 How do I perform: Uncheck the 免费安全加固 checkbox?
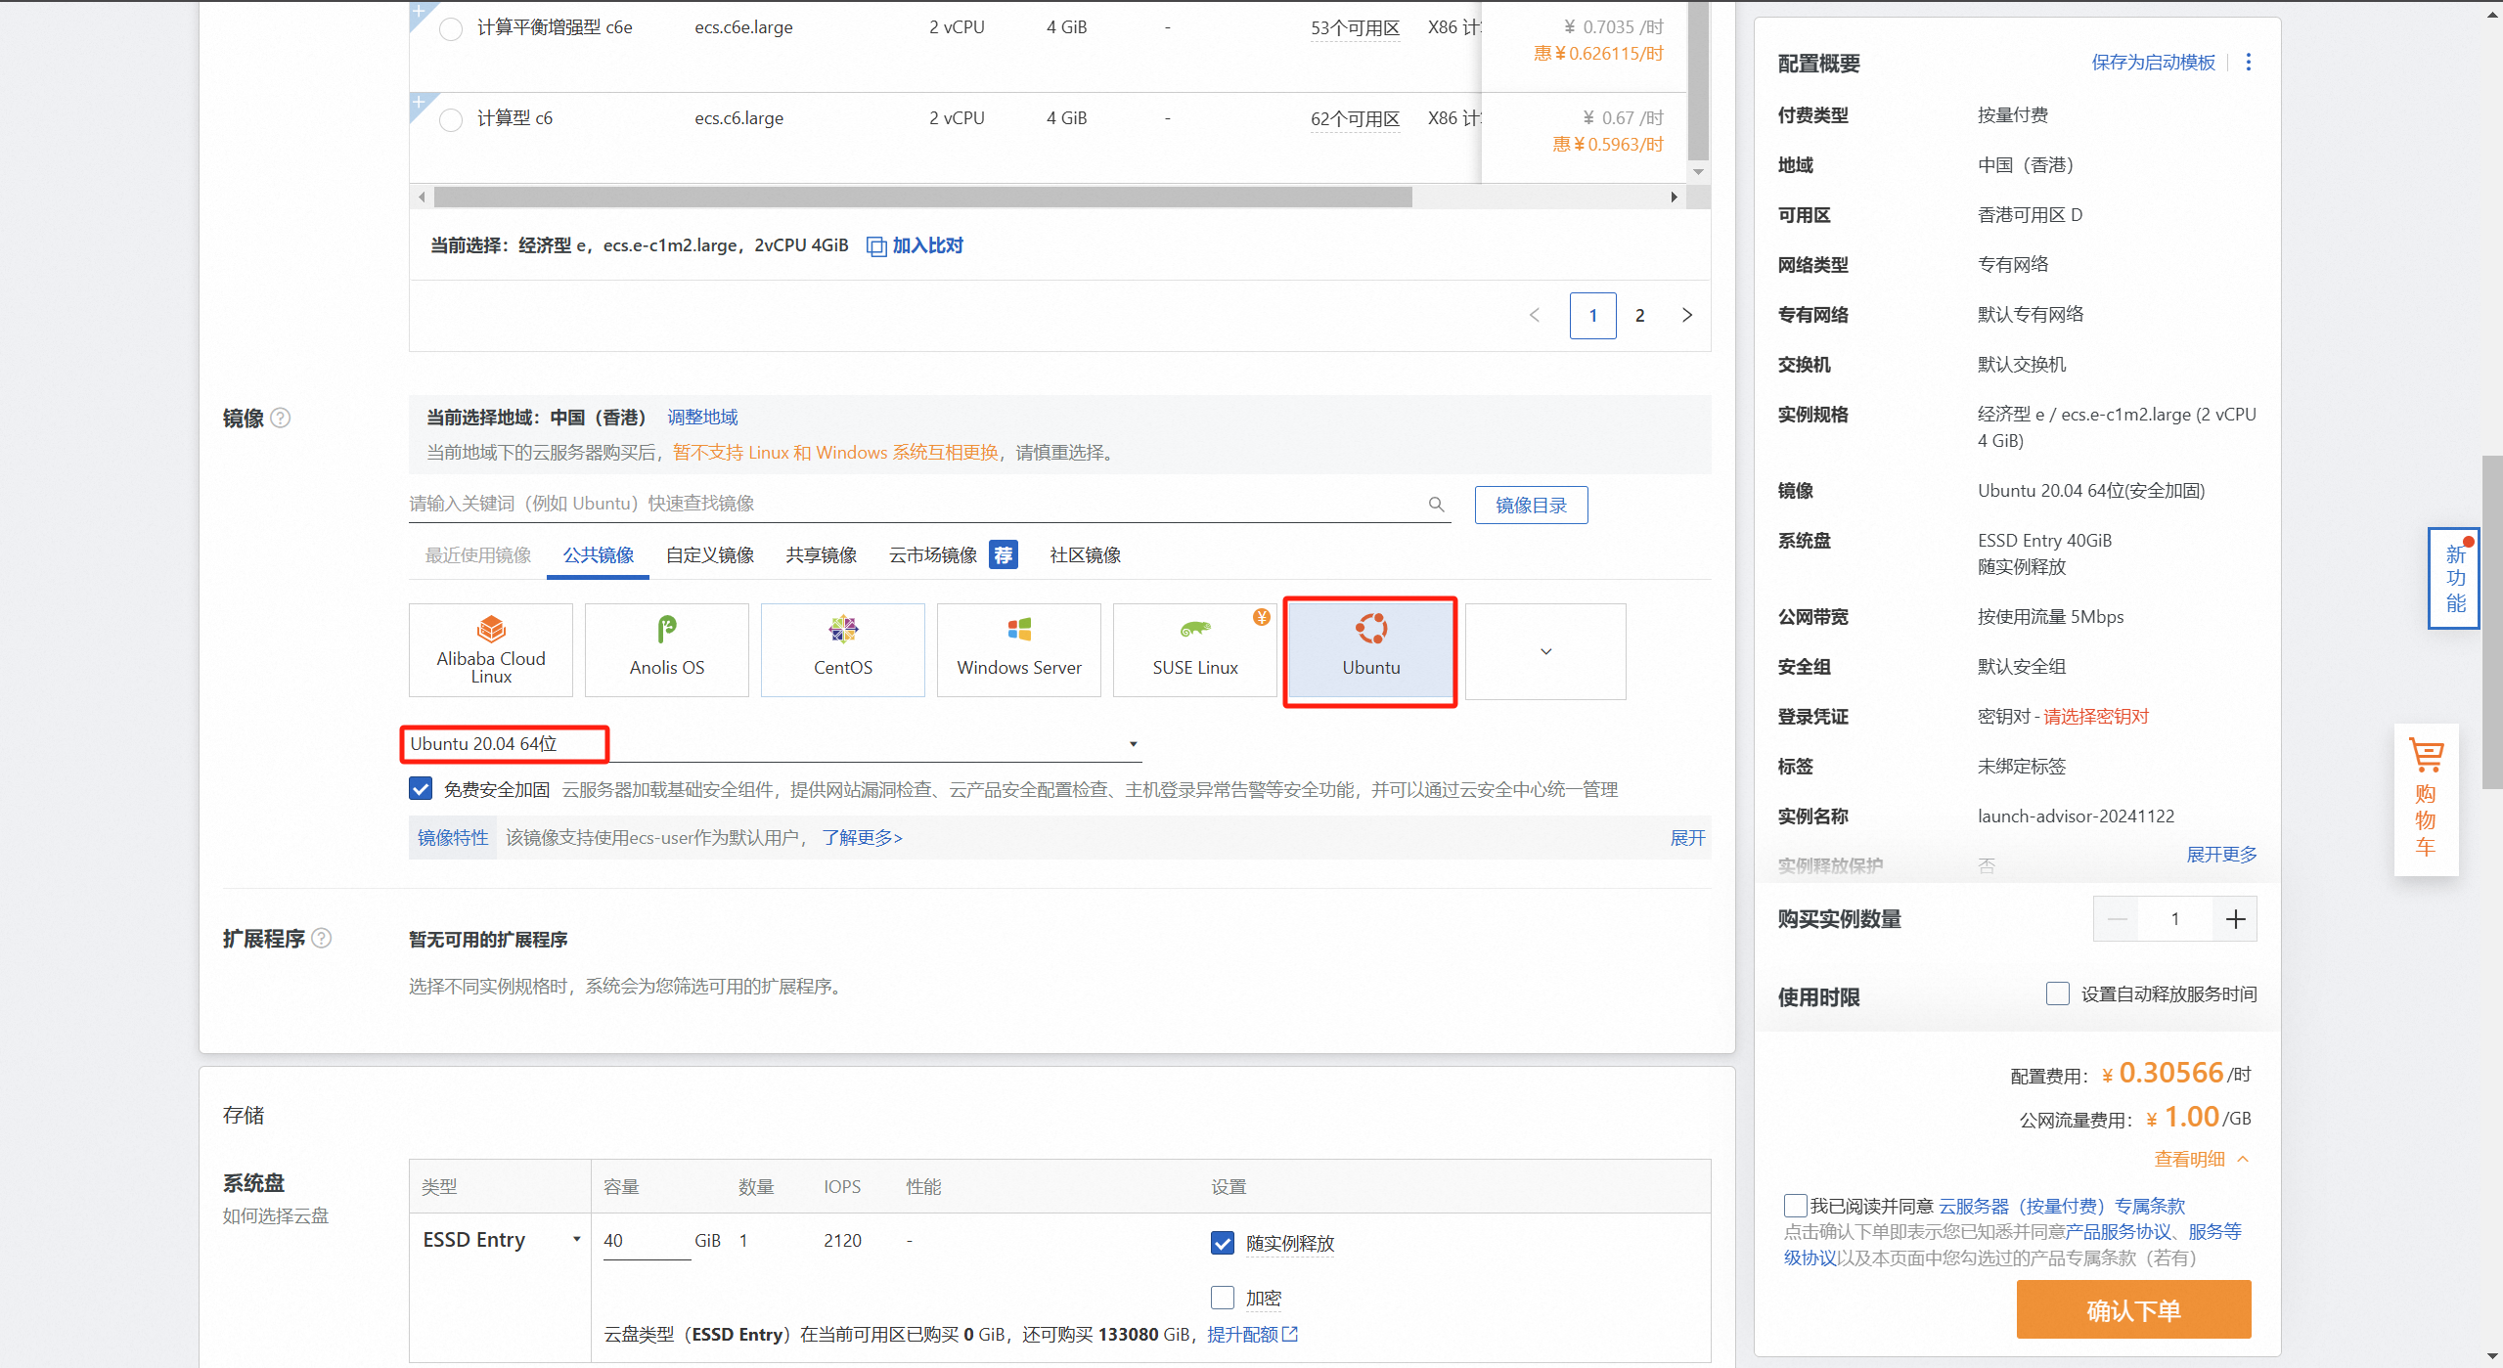[421, 789]
